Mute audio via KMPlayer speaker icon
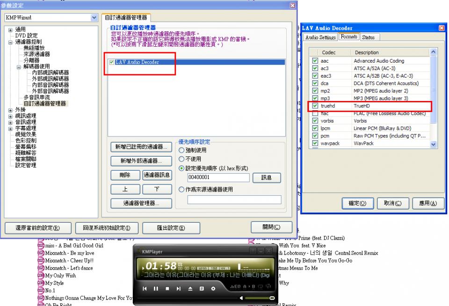449x306 pixels. pos(242,298)
